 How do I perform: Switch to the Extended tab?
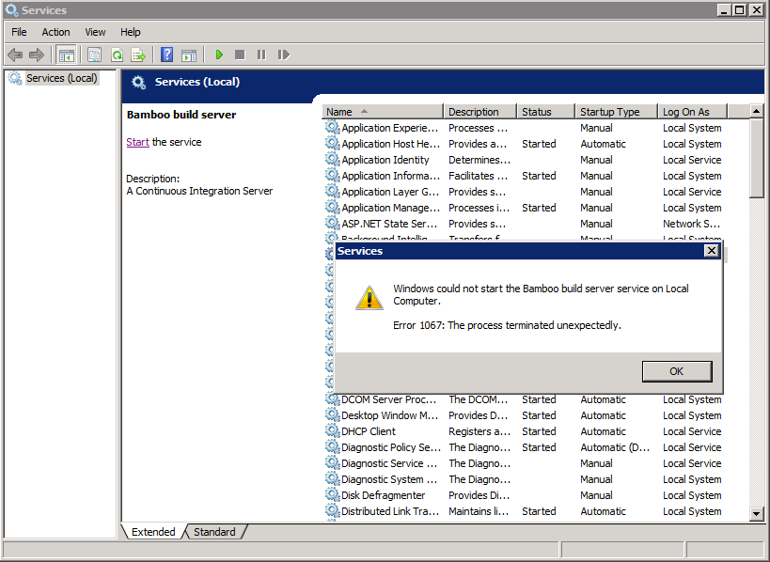point(153,532)
